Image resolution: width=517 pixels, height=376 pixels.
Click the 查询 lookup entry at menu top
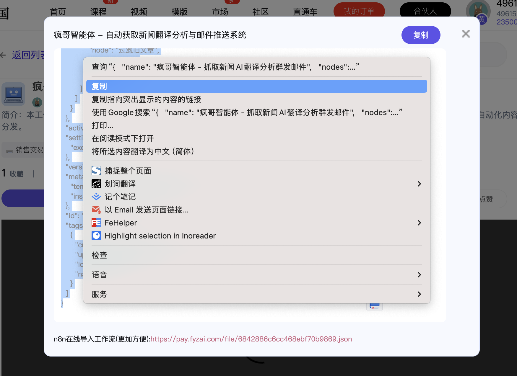click(x=256, y=67)
